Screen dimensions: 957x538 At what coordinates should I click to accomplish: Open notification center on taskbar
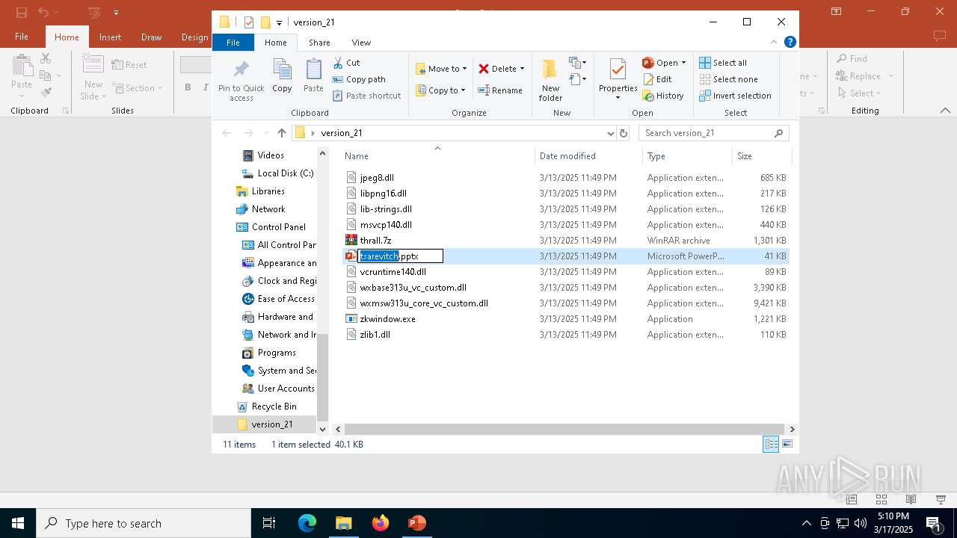pyautogui.click(x=932, y=523)
